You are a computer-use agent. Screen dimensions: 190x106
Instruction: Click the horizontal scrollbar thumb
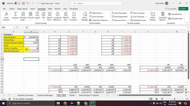click(145, 95)
